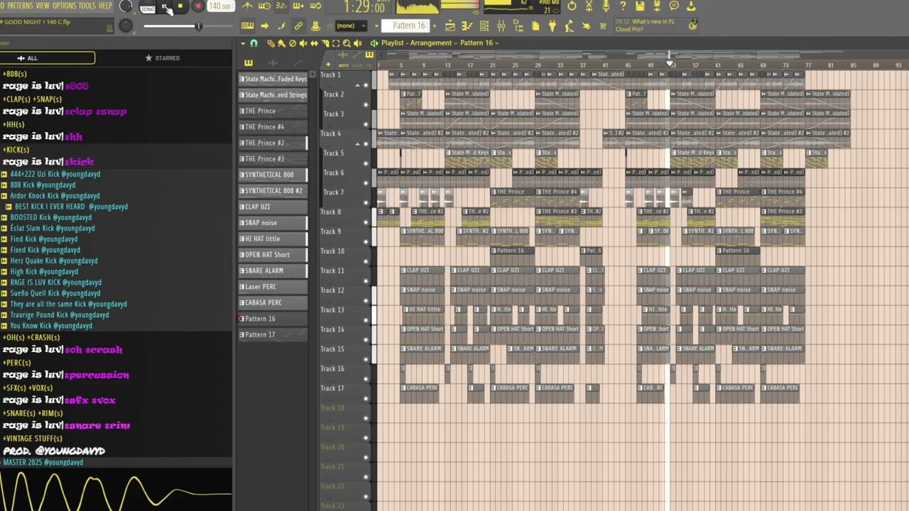Screen dimensions: 909x511
Task: Click the Export download icon in top toolbar
Action: [691, 6]
